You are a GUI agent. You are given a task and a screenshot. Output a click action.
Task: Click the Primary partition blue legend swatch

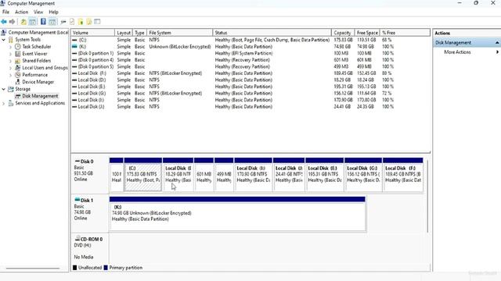coord(106,268)
